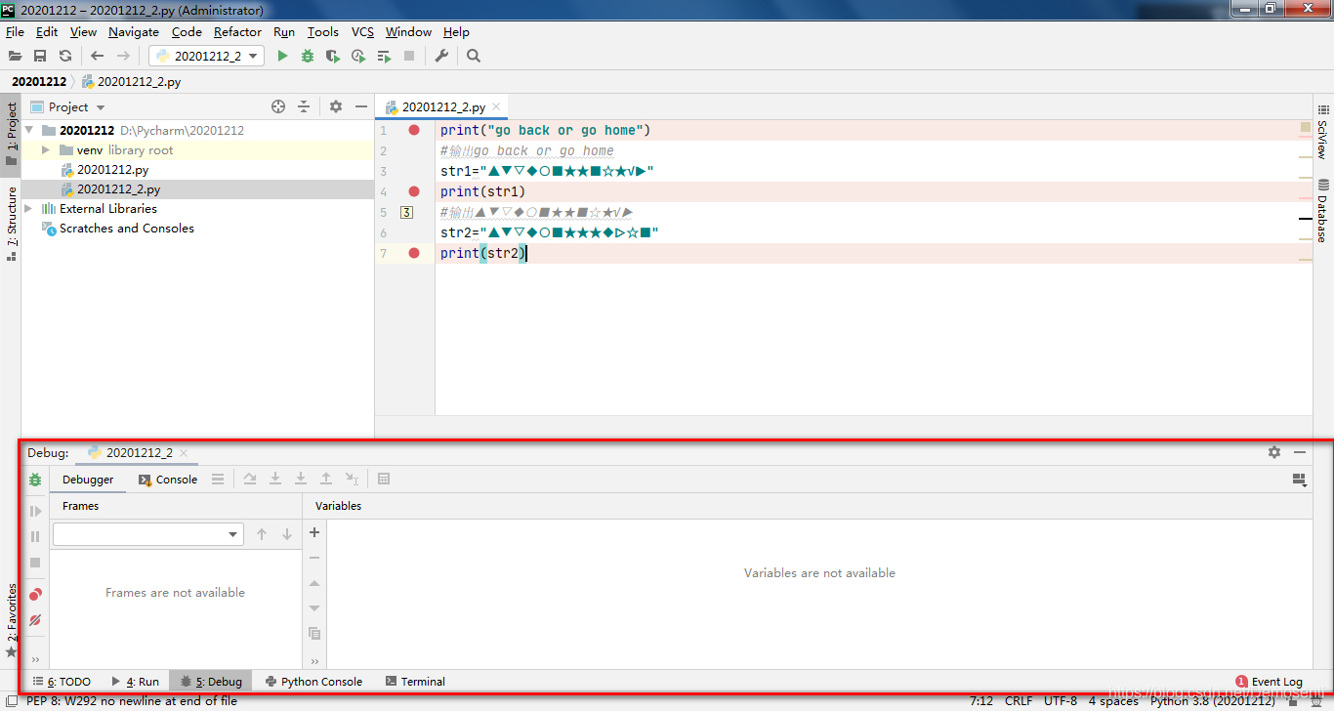Image resolution: width=1334 pixels, height=711 pixels.
Task: Open Python 3.8 interpreter selector
Action: coord(1213,701)
